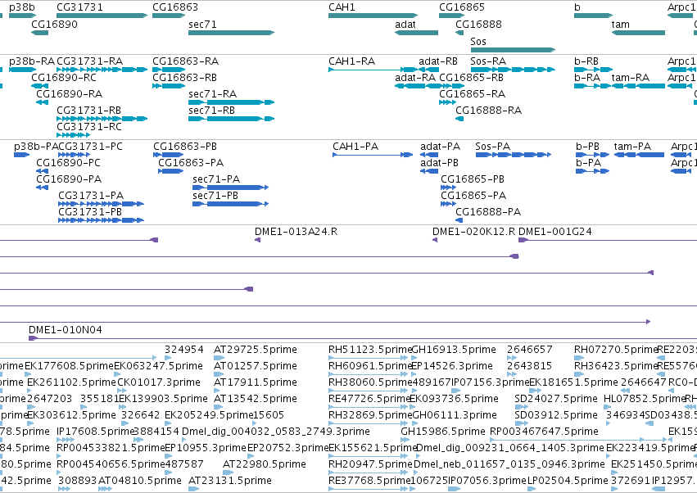Select the adat gene label
The image size is (697, 493).
(x=405, y=24)
